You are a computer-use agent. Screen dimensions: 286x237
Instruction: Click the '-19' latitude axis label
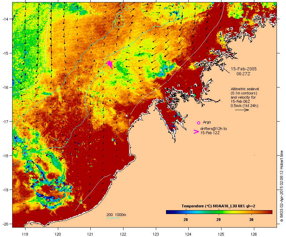tap(5, 190)
